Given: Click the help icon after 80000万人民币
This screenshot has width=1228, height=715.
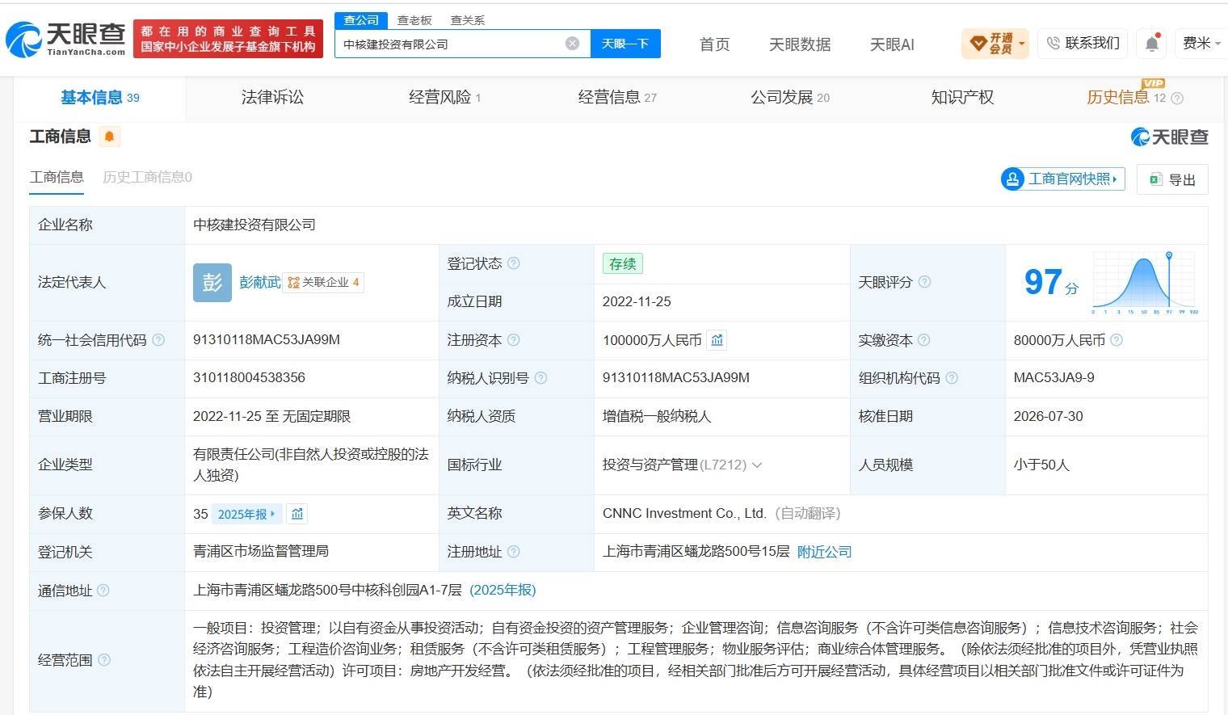Looking at the screenshot, I should (1117, 340).
